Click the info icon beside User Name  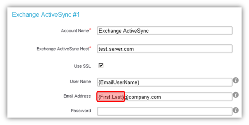click(x=236, y=80)
